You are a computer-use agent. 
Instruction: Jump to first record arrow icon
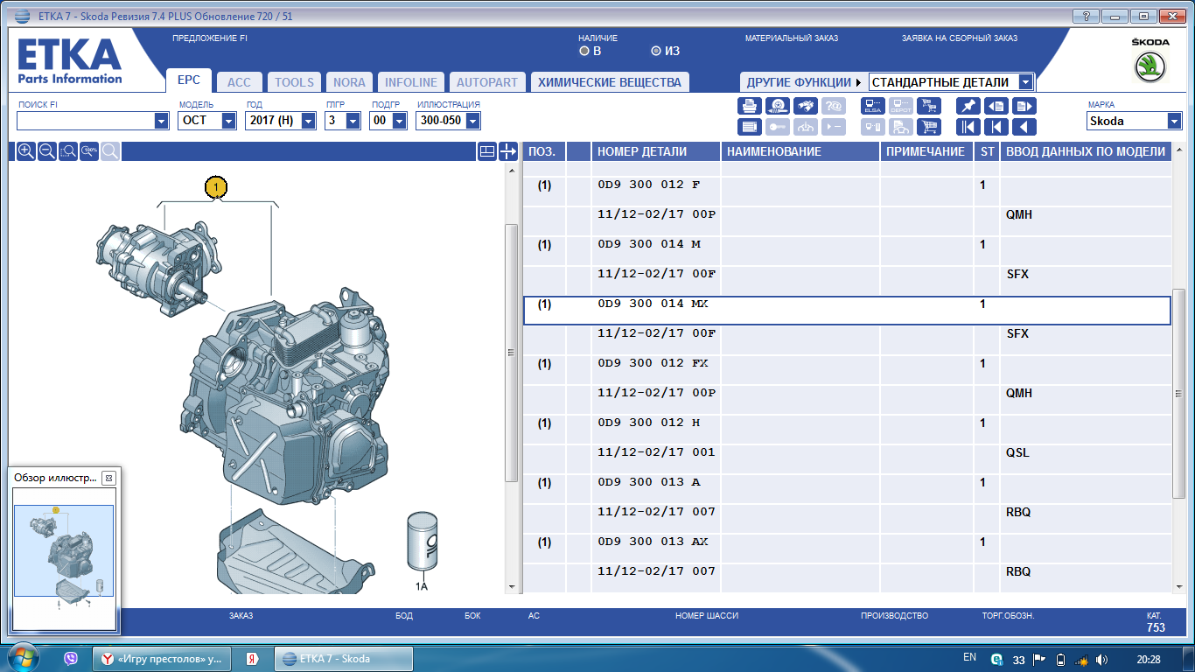click(968, 127)
